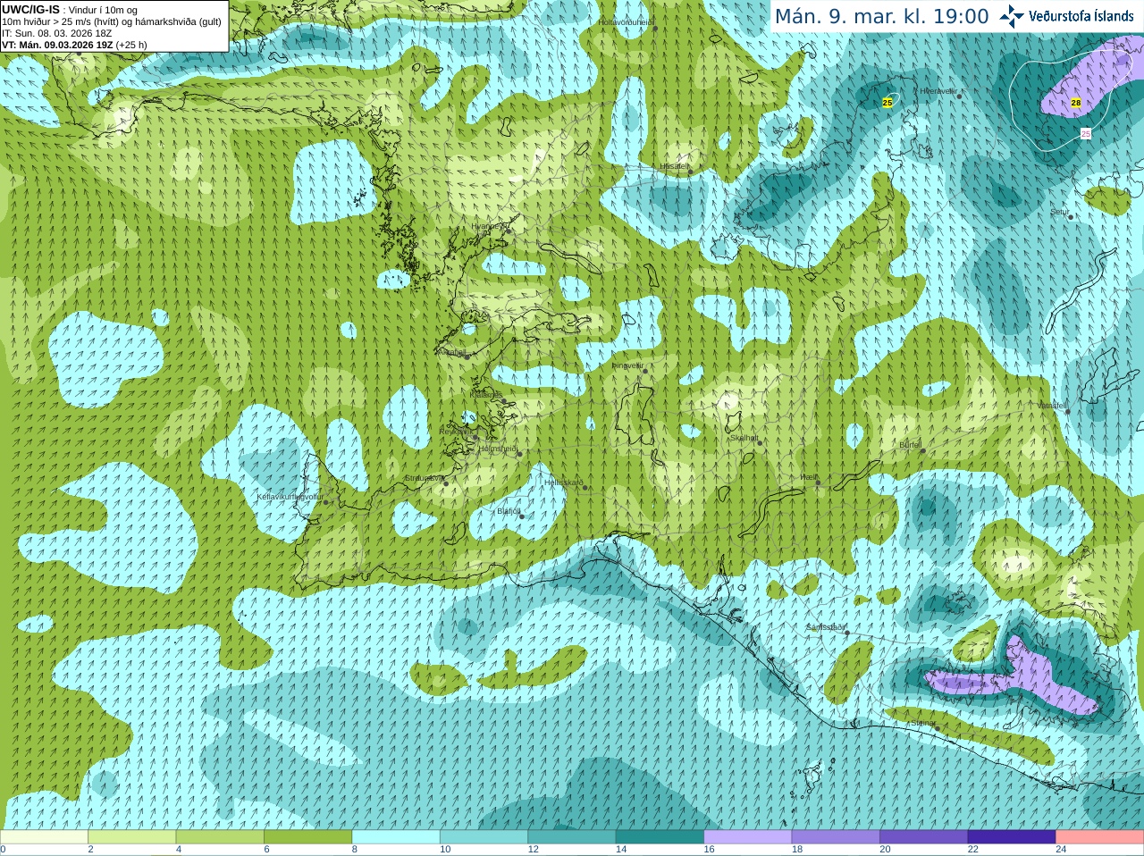Click the yellow 25 gust marker
1144x856 pixels.
pyautogui.click(x=887, y=103)
